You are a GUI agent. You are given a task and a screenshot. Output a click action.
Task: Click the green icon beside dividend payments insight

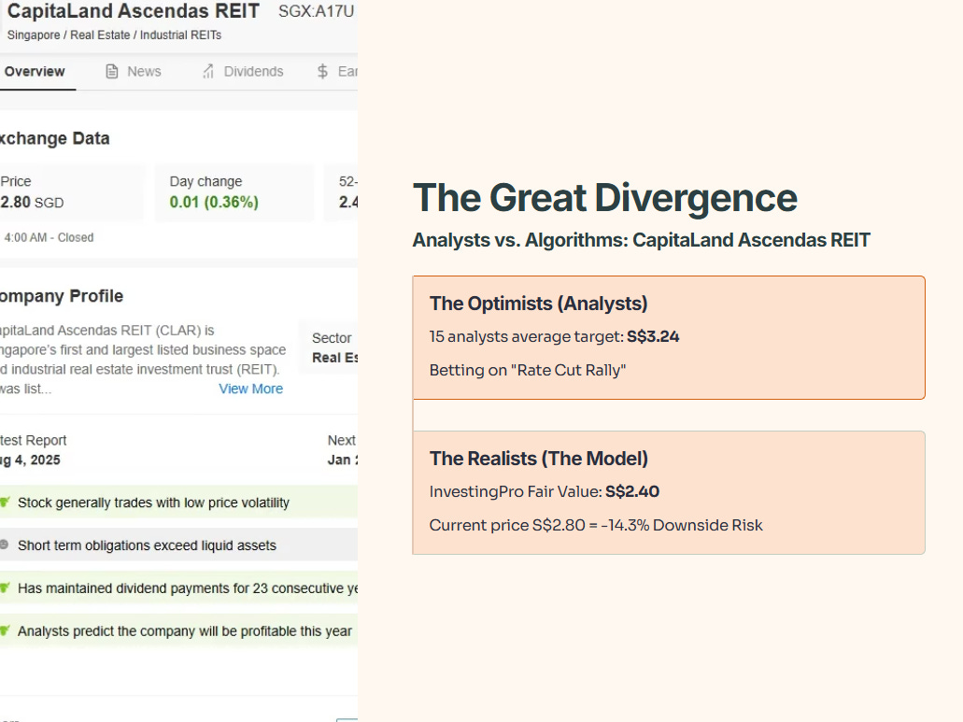[5, 588]
